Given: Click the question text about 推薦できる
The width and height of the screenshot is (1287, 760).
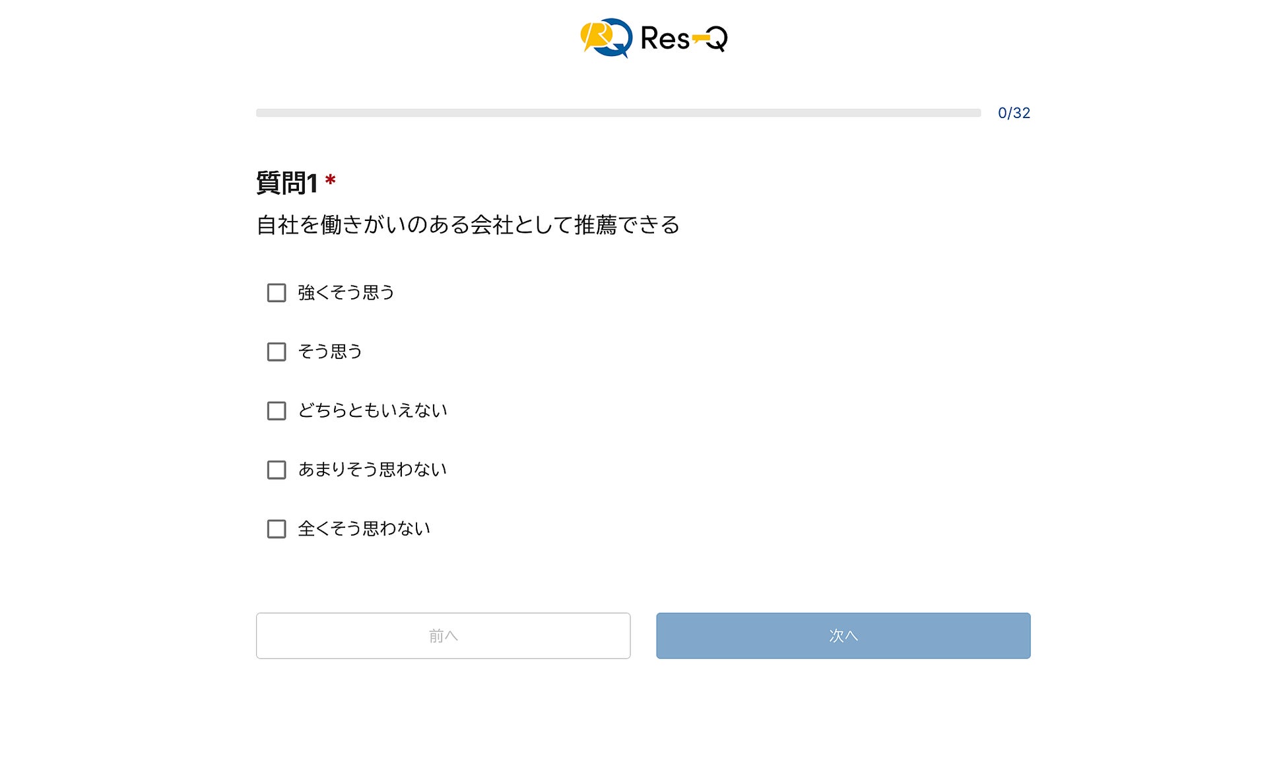Looking at the screenshot, I should (467, 225).
